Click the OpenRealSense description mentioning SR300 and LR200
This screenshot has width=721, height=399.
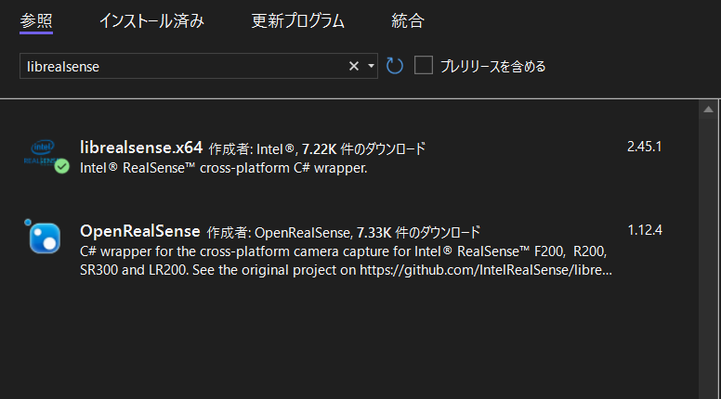pyautogui.click(x=346, y=261)
